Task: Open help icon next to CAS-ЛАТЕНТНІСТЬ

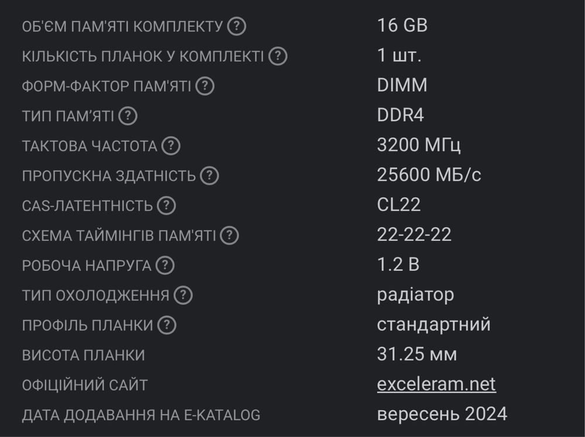Action: click(166, 205)
